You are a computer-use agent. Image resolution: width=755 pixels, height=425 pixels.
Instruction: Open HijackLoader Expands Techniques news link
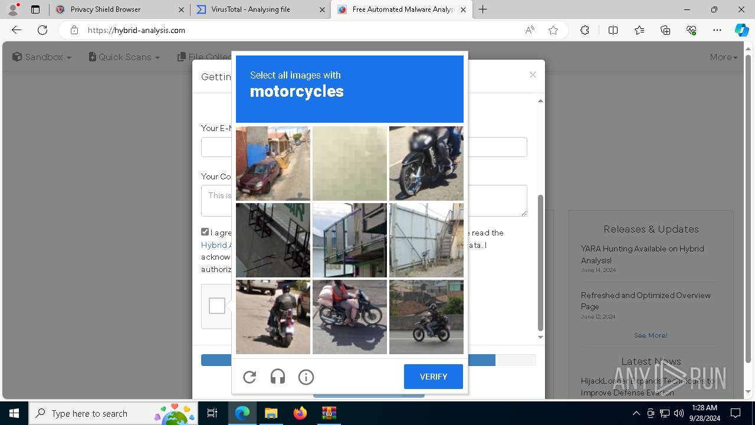[x=648, y=387]
